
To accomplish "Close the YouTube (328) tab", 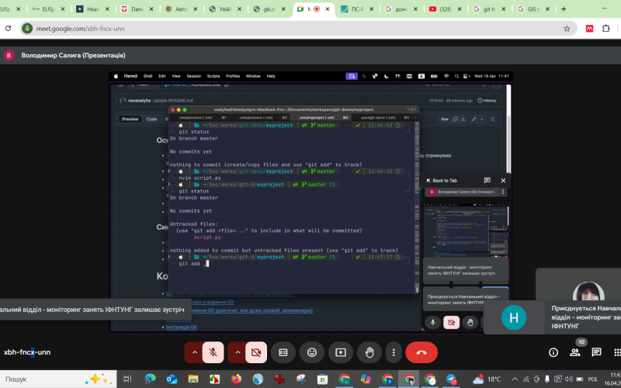I will pyautogui.click(x=459, y=9).
